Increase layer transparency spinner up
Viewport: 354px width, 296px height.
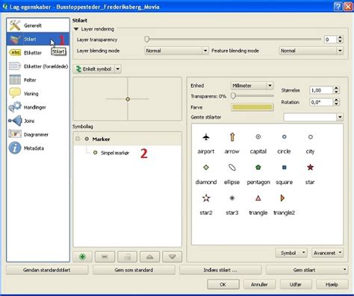(x=340, y=37)
